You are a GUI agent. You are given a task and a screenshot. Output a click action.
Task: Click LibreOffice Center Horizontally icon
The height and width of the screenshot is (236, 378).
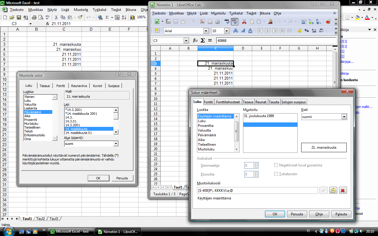click(268, 31)
